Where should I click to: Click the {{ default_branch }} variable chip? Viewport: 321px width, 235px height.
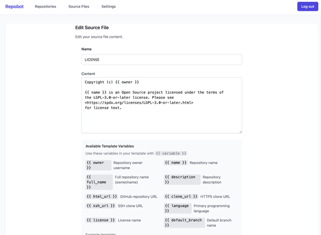184,223
